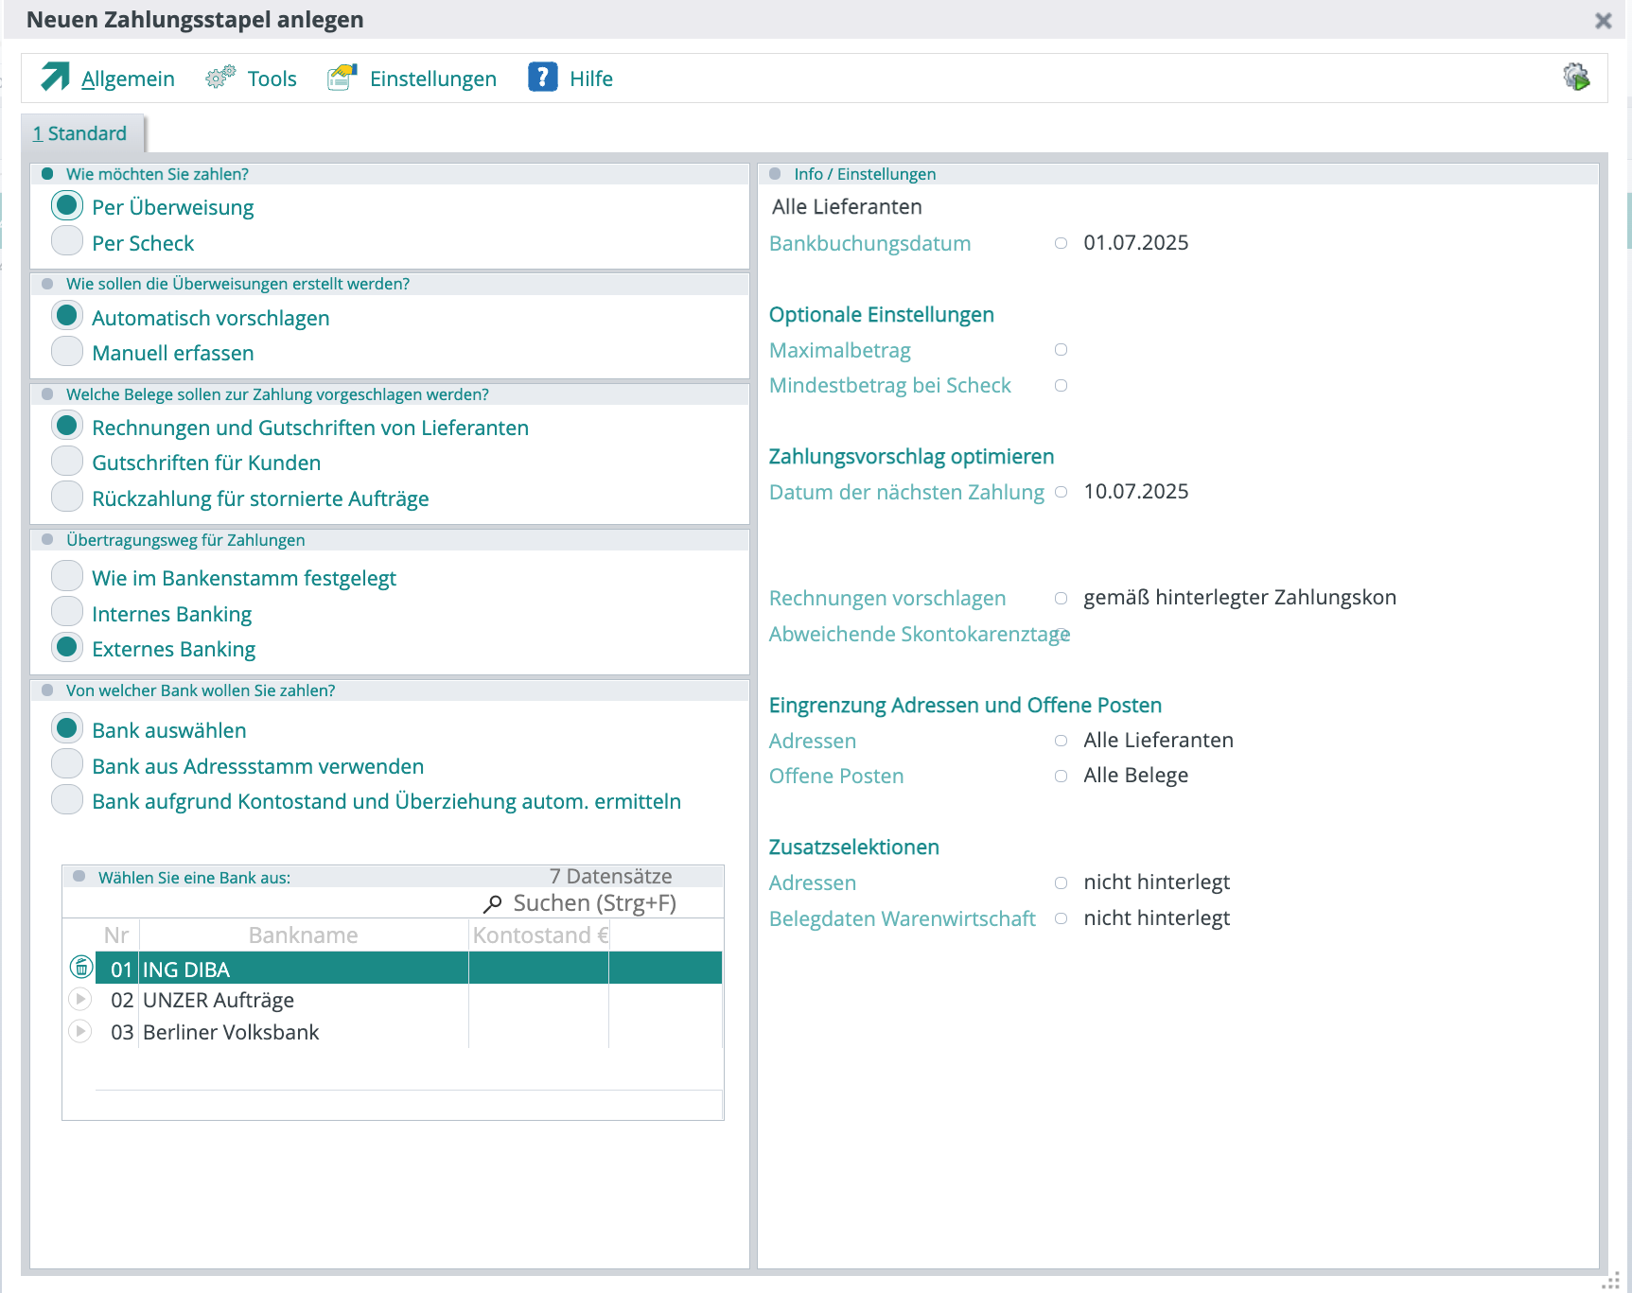Click the trash icon beside ING DIBA
This screenshot has width=1632, height=1293.
click(81, 968)
